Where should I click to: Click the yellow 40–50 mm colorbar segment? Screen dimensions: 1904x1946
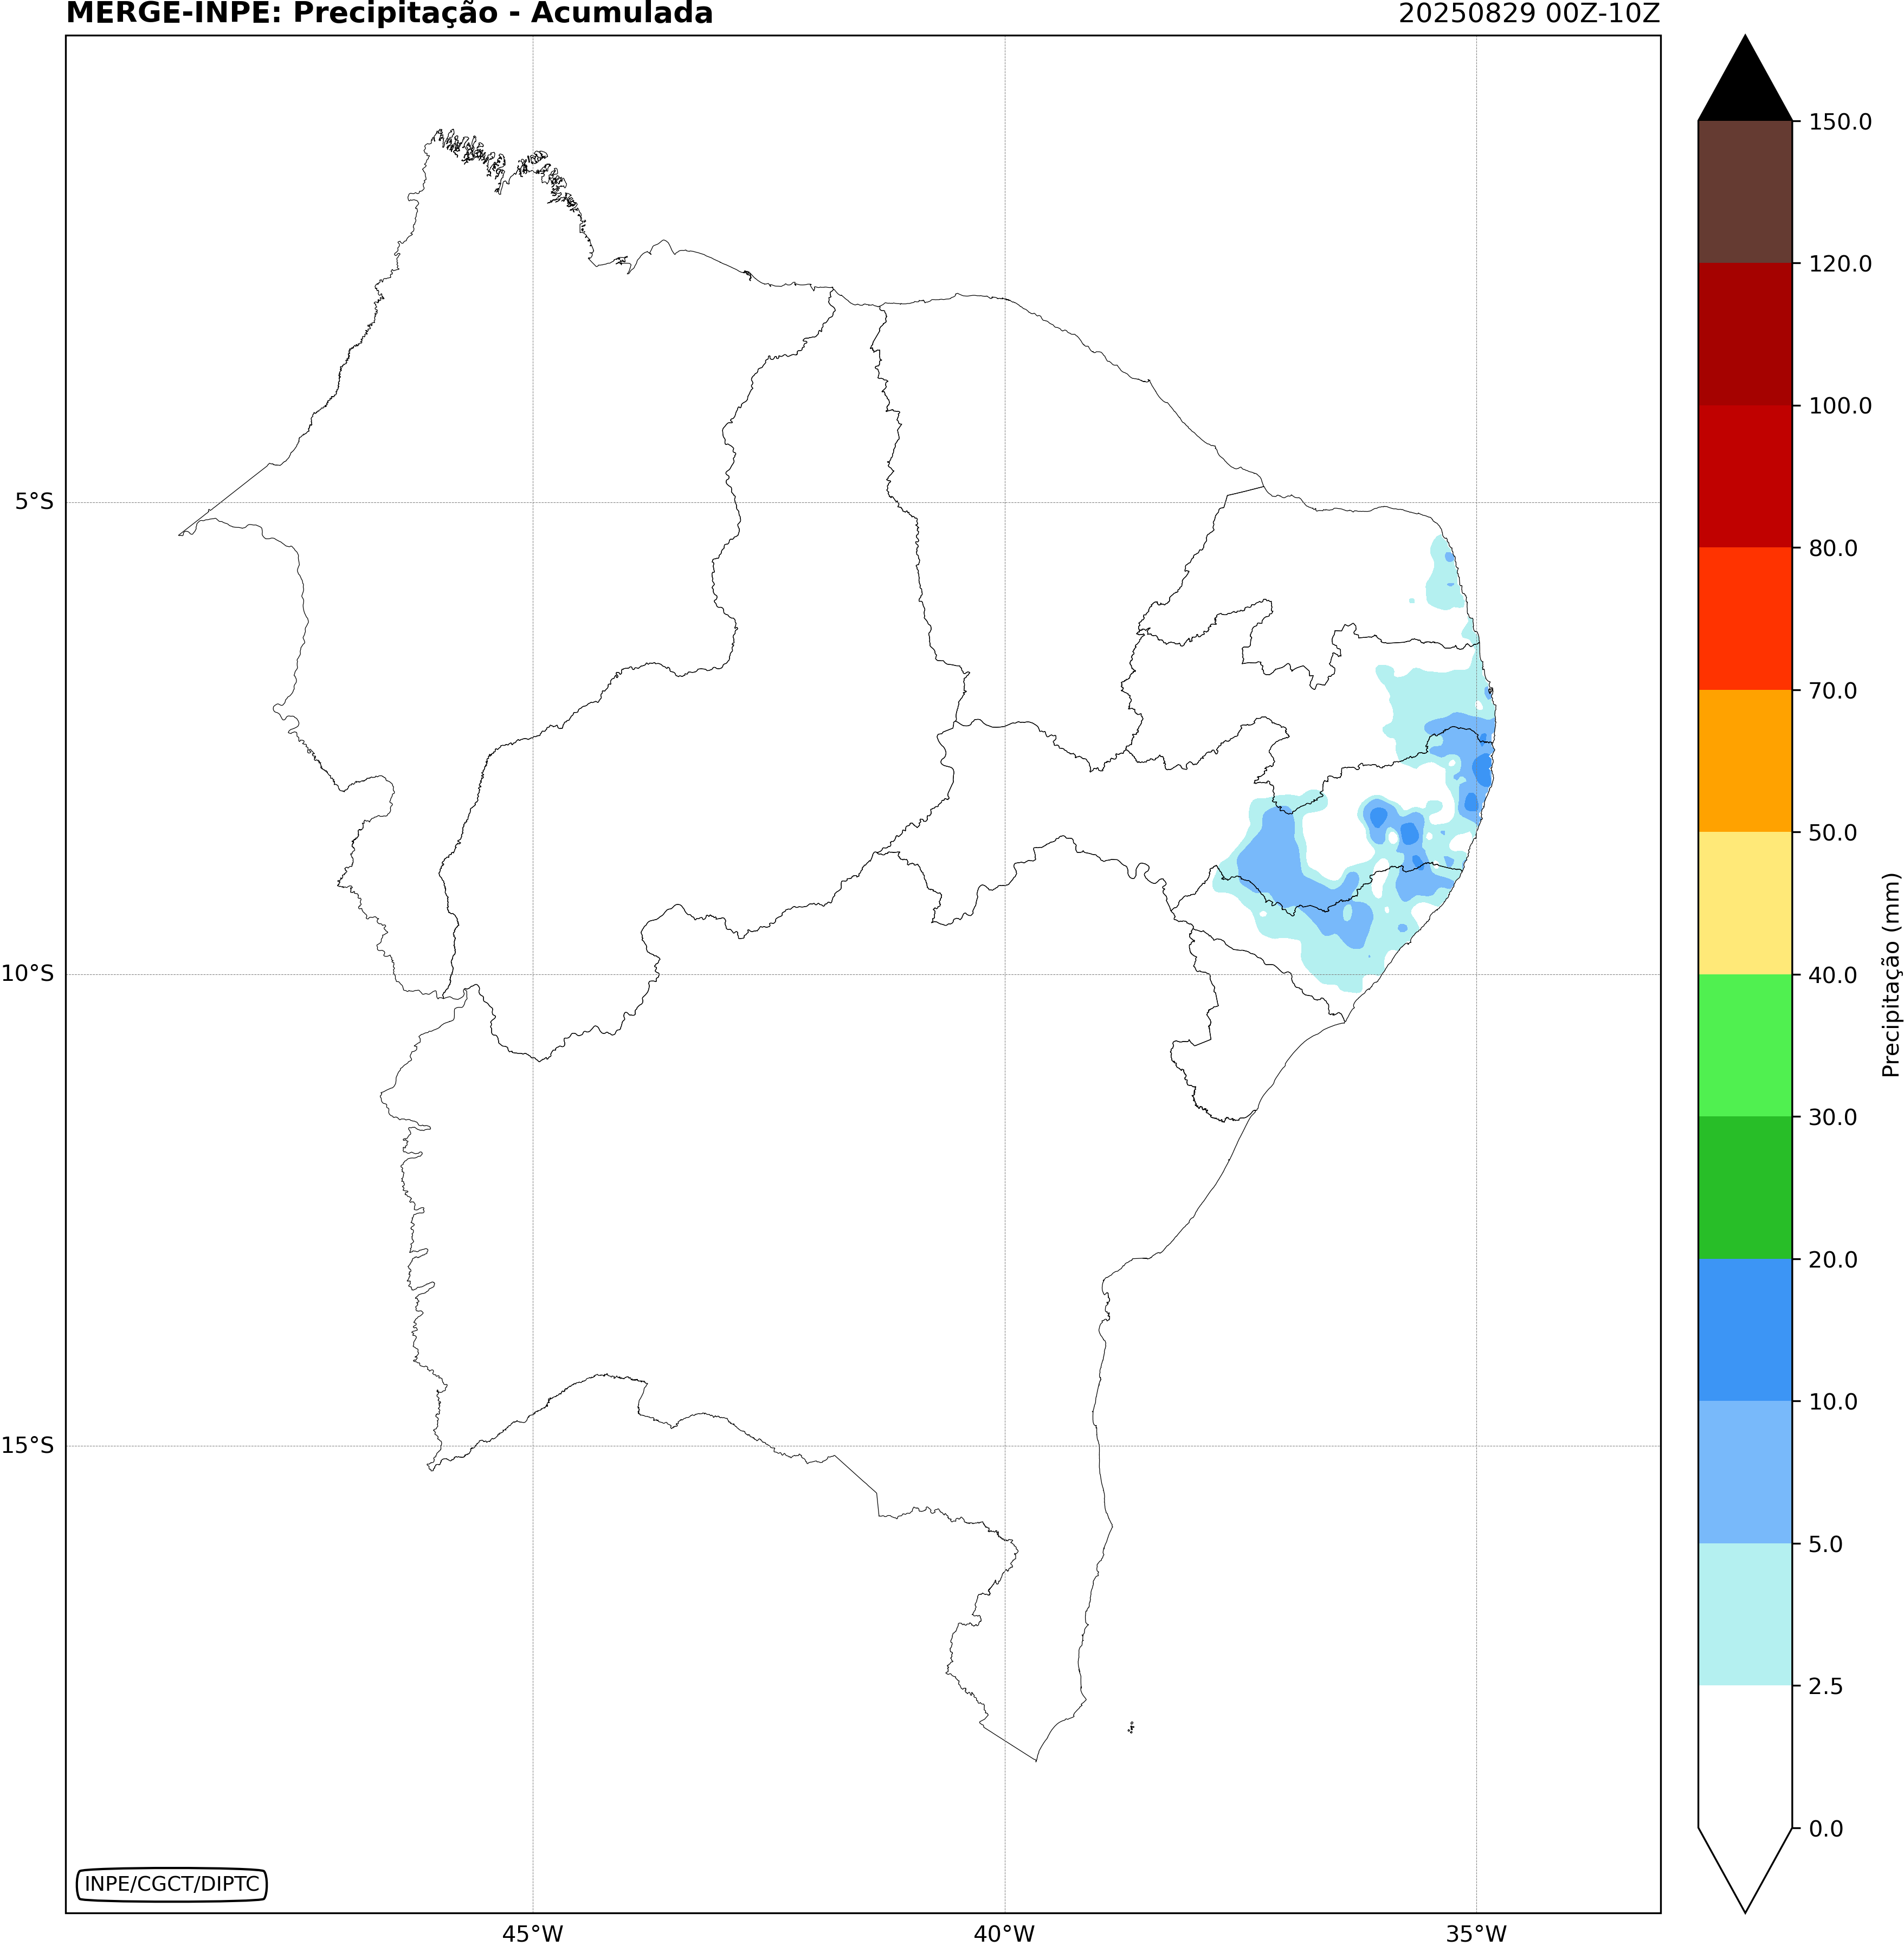tap(1744, 903)
